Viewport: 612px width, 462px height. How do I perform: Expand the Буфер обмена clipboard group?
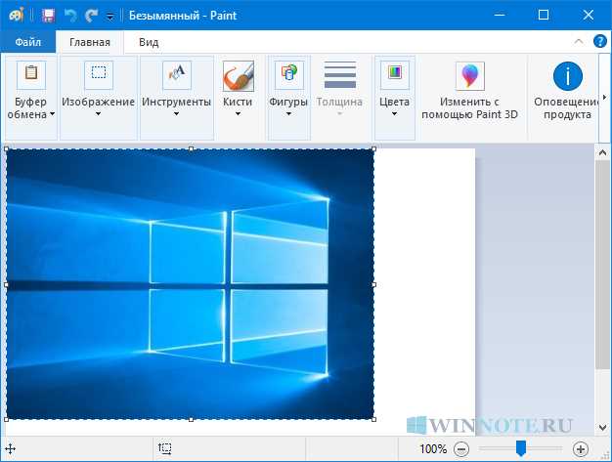[31, 90]
